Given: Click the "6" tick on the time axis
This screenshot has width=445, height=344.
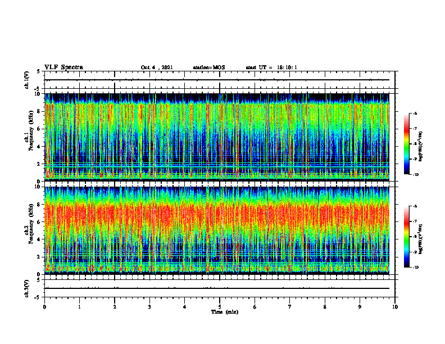Looking at the screenshot, I should pos(255,307).
